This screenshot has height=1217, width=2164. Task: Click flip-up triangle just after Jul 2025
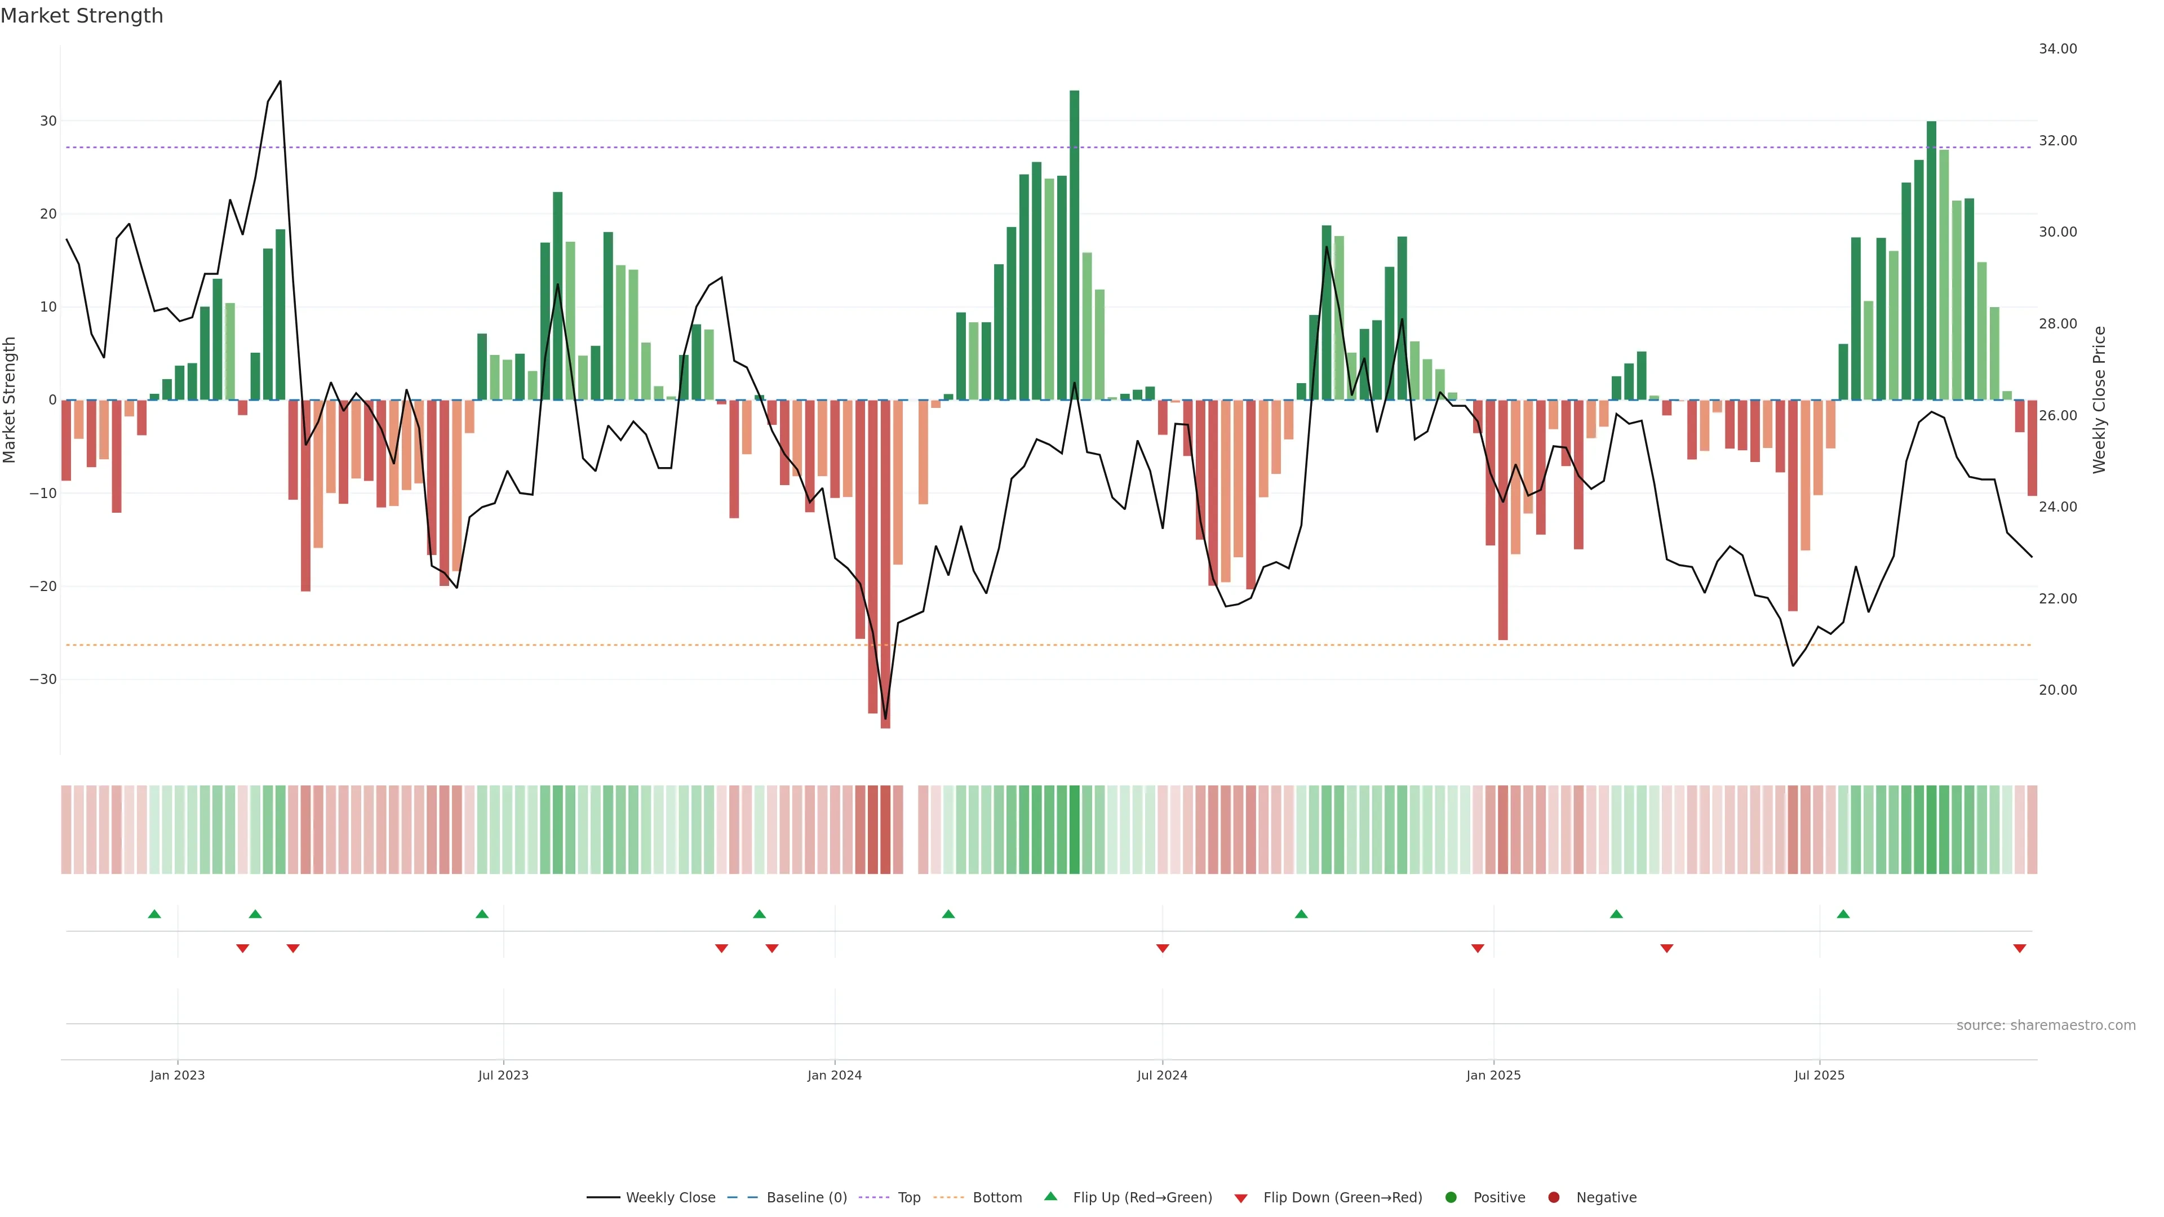[1843, 914]
